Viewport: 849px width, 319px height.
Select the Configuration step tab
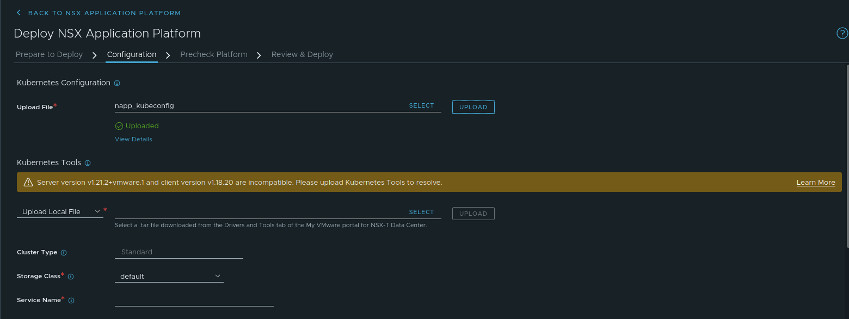click(x=132, y=54)
